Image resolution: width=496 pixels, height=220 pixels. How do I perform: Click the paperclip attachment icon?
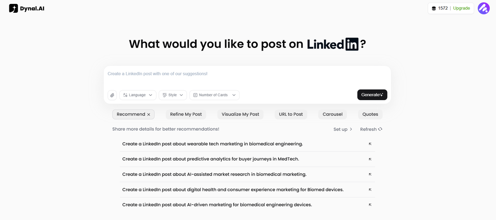tap(112, 95)
